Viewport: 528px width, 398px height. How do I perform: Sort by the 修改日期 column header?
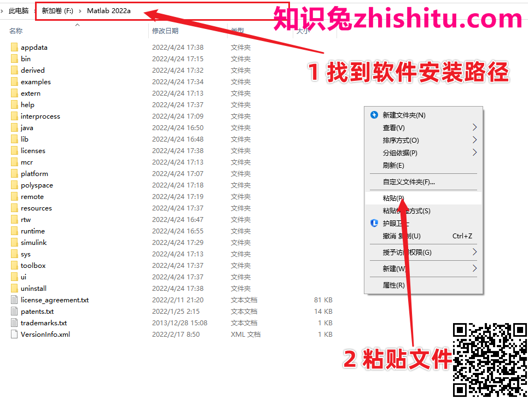165,31
